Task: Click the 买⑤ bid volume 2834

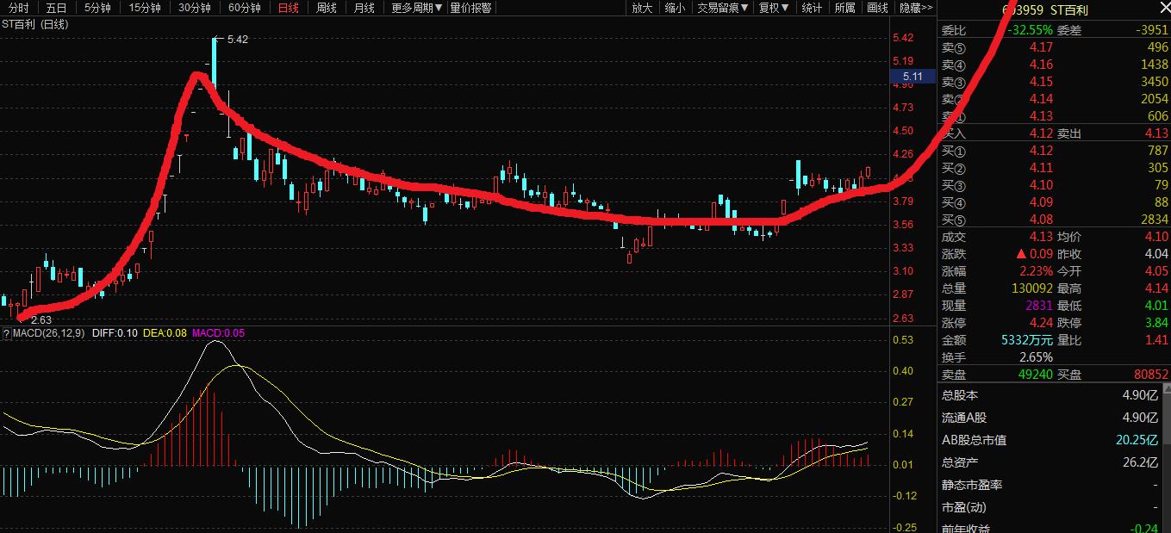Action: click(x=1155, y=220)
